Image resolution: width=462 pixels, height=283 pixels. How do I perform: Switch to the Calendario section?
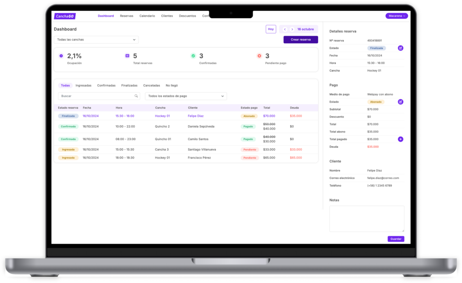point(147,16)
